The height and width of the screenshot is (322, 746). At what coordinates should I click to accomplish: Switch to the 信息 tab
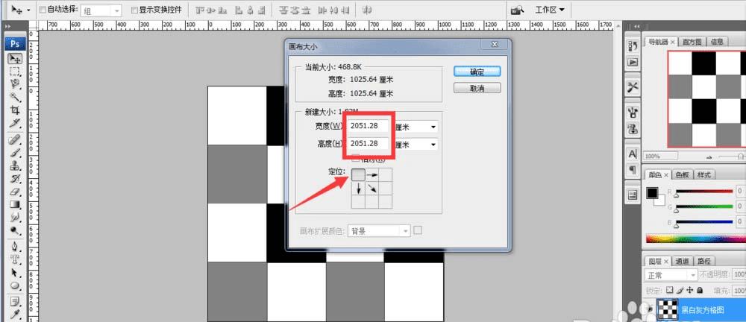pos(716,42)
